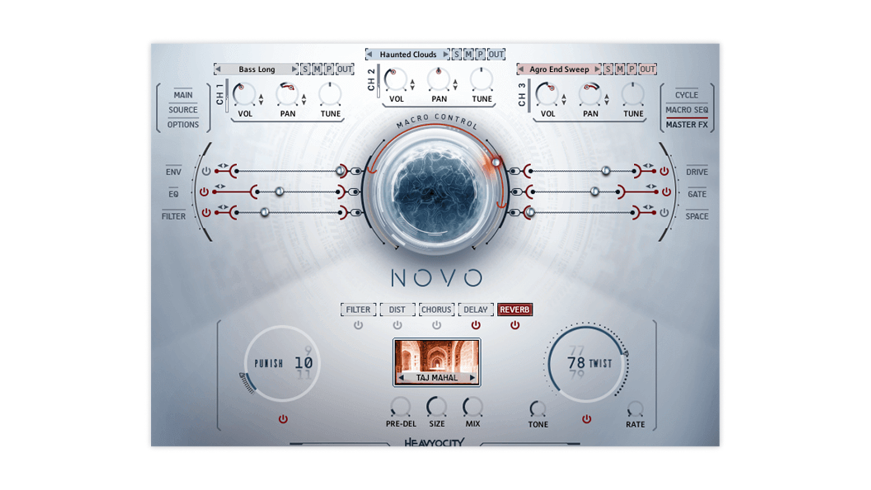Switch to the MACRO SEQ page

(x=686, y=110)
